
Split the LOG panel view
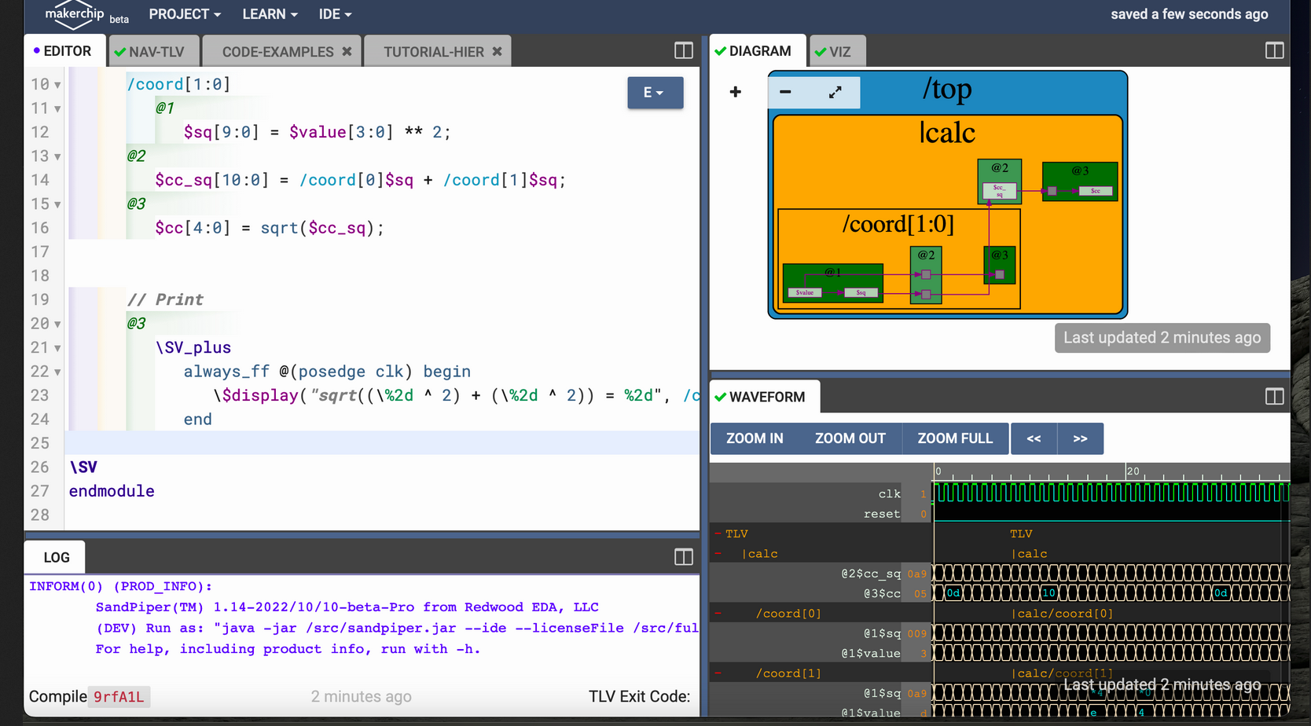click(682, 556)
